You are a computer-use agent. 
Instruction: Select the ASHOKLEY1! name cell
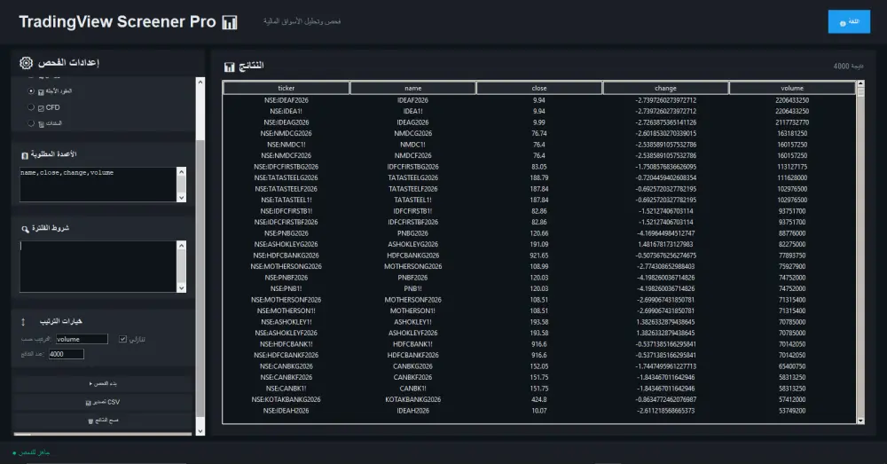pyautogui.click(x=413, y=322)
